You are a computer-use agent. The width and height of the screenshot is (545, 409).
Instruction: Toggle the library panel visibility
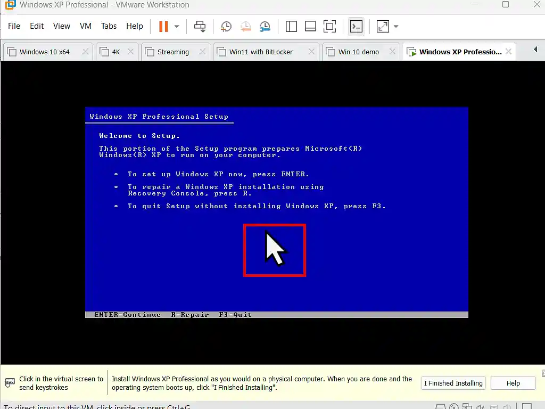click(x=291, y=26)
